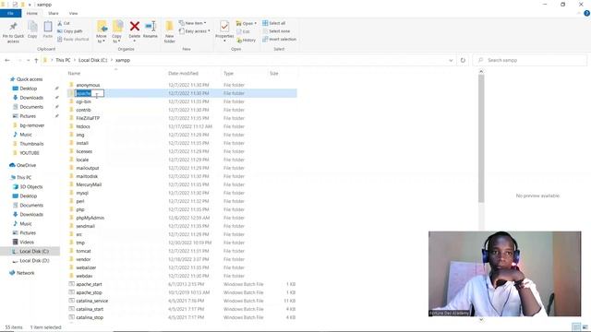The image size is (591, 332).
Task: Click This PC in address bar
Action: click(63, 60)
